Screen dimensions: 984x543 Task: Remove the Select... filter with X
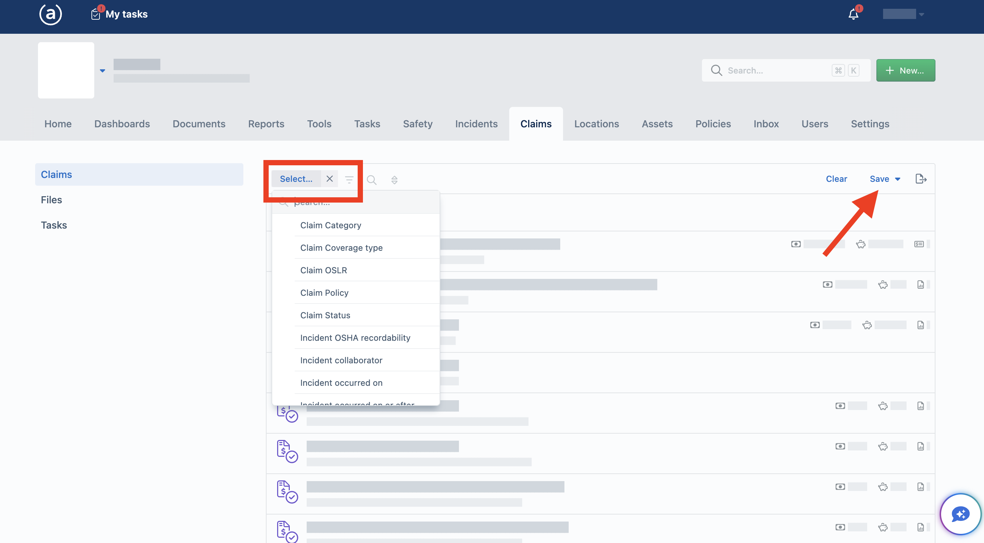[x=329, y=178]
